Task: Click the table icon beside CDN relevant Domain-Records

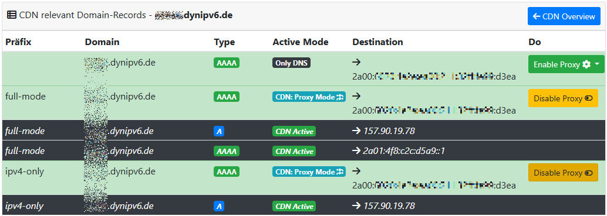Action: point(12,16)
